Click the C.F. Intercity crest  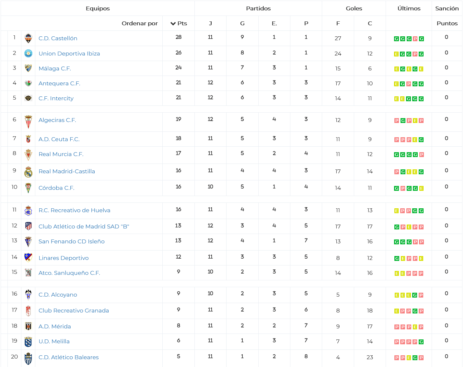click(x=28, y=98)
